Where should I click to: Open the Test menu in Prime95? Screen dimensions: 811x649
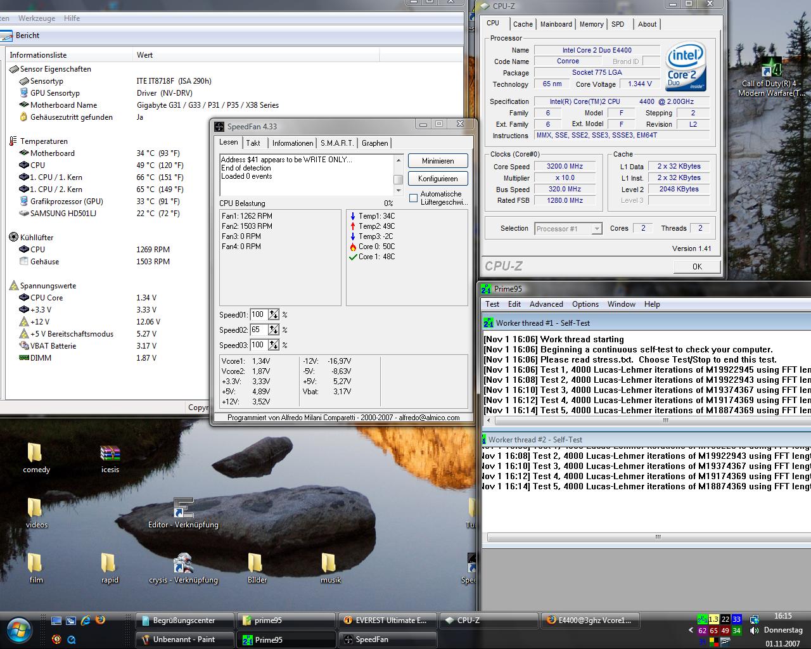point(492,304)
